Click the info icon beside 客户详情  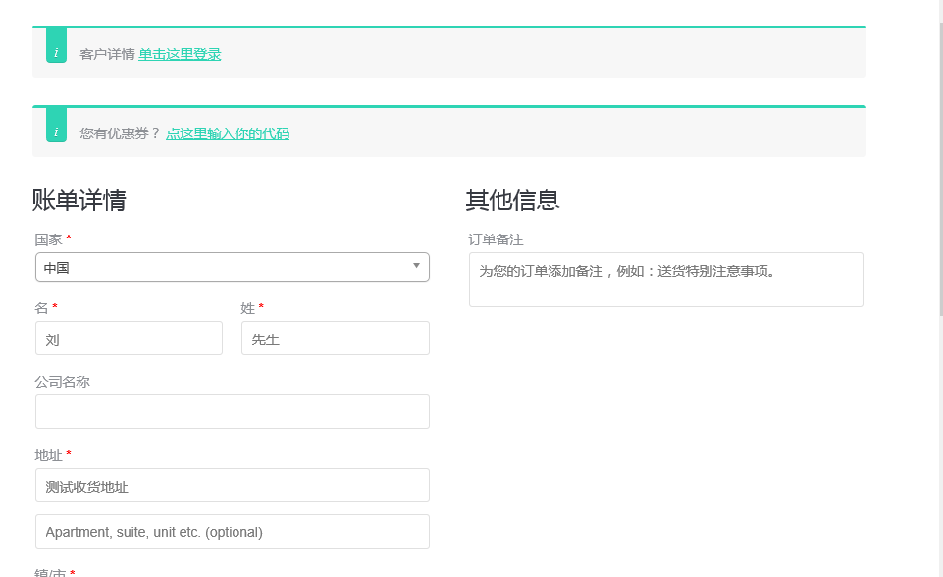click(x=56, y=50)
